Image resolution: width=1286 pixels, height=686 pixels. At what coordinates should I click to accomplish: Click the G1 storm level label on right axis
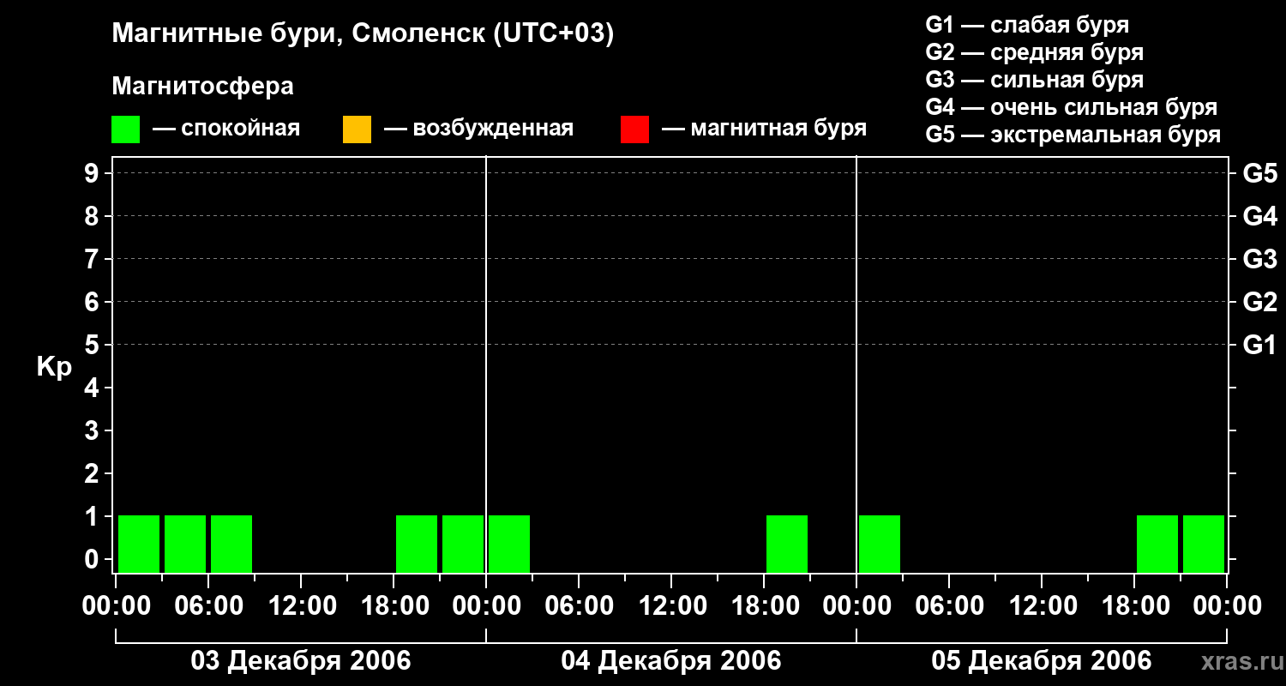(1260, 345)
